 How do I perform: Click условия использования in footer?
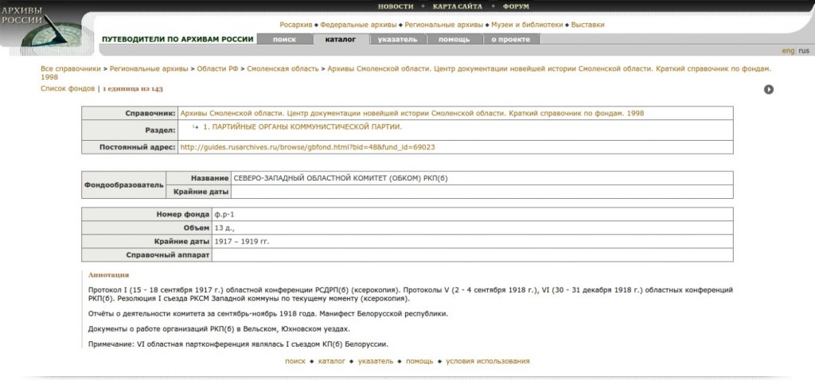[x=487, y=361]
